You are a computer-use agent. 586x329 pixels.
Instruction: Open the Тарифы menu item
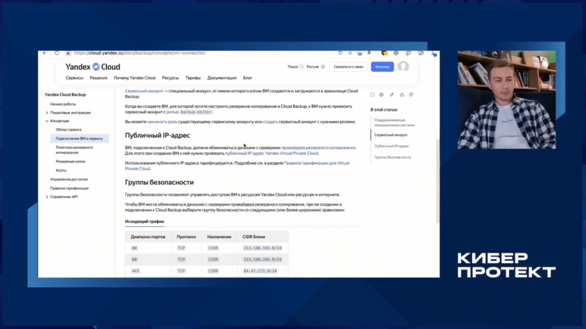[x=193, y=78]
